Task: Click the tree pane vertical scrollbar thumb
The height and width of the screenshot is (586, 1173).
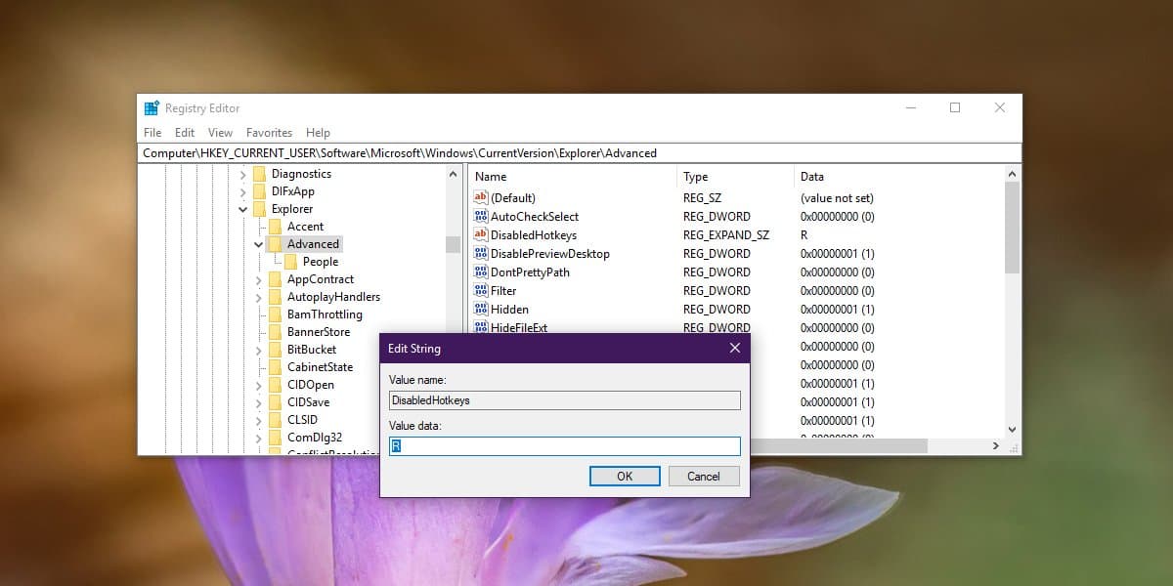Action: [453, 244]
